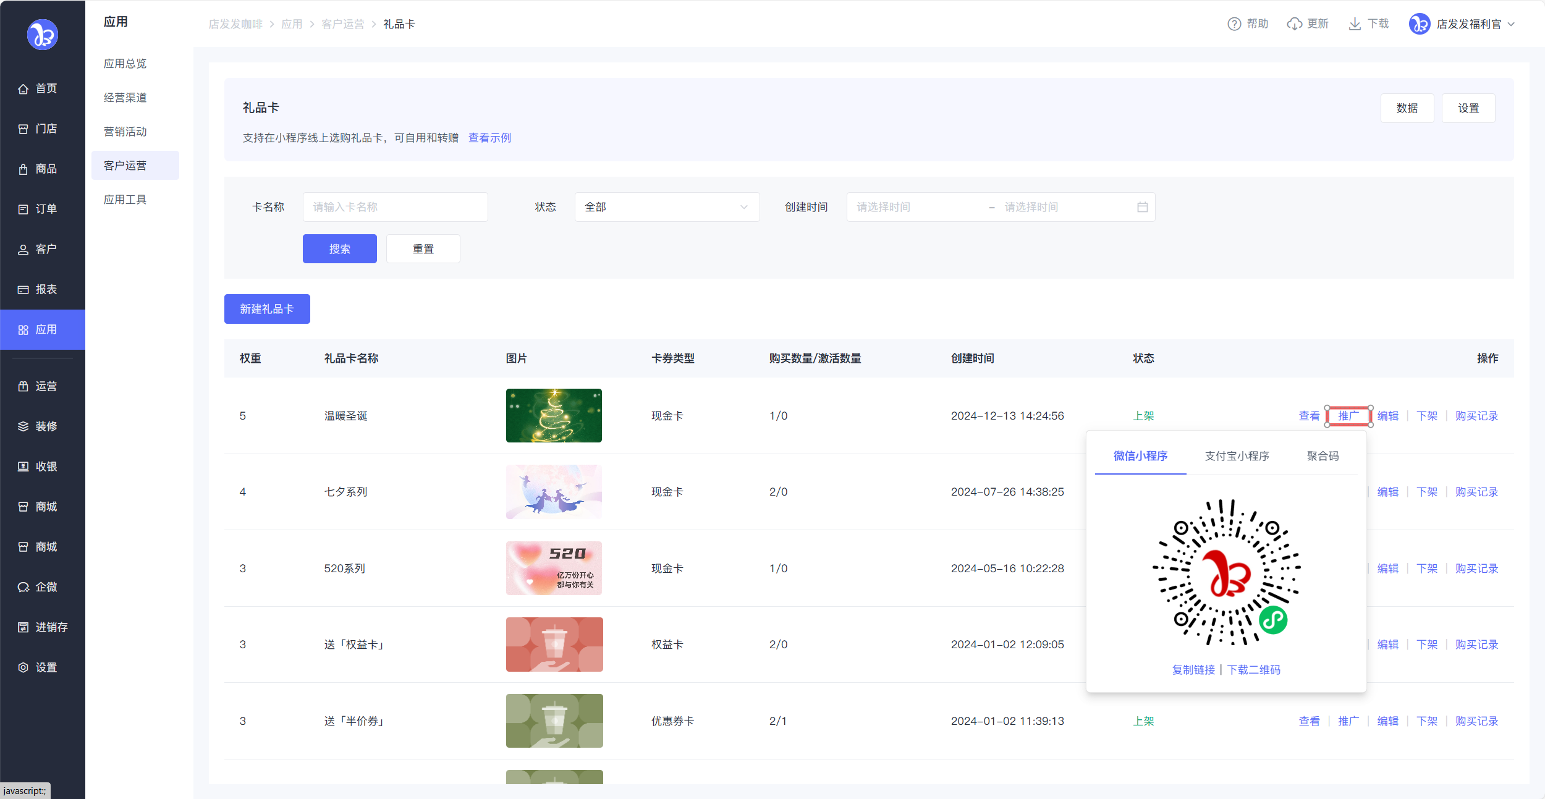Click into 卡名称 input field

(395, 207)
